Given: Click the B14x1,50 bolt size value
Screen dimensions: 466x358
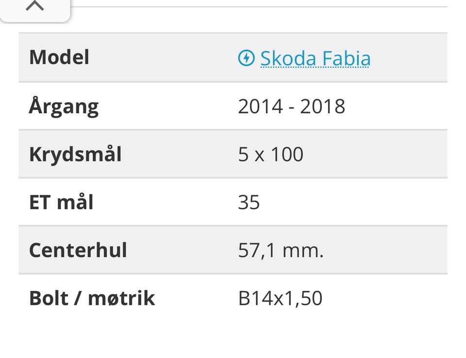Looking at the screenshot, I should click(280, 298).
